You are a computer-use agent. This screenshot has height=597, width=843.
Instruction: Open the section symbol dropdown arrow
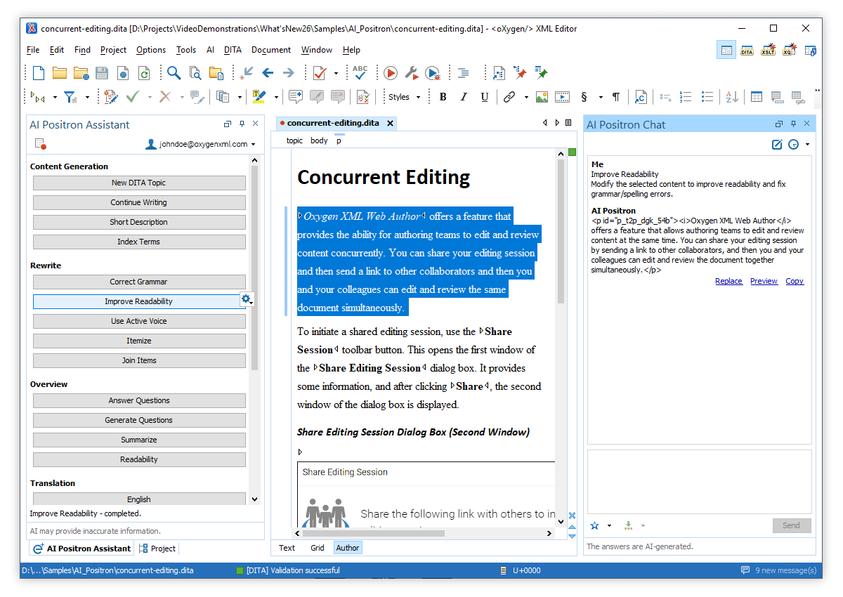coord(601,97)
